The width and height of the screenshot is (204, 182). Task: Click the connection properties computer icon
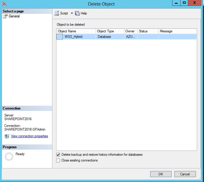(x=7, y=136)
